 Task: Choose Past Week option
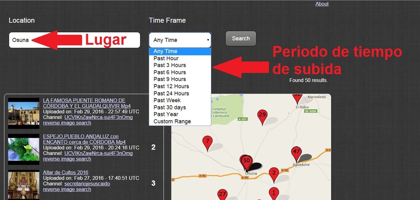180,100
